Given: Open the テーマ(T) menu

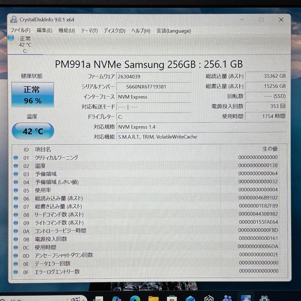Looking at the screenshot, I should click(89, 31).
